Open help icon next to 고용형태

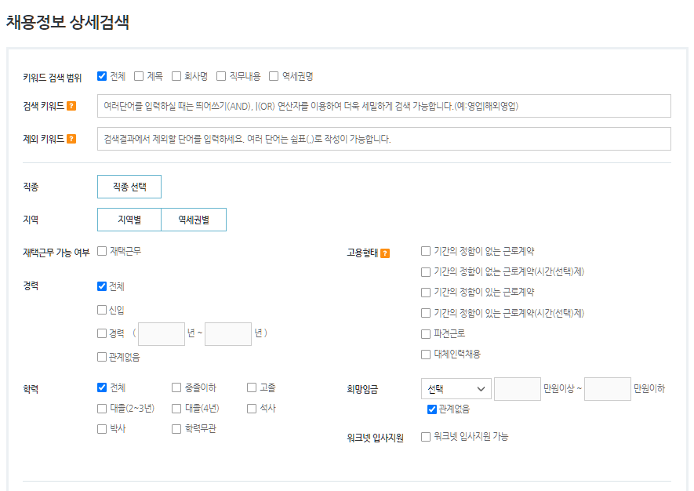coord(385,253)
